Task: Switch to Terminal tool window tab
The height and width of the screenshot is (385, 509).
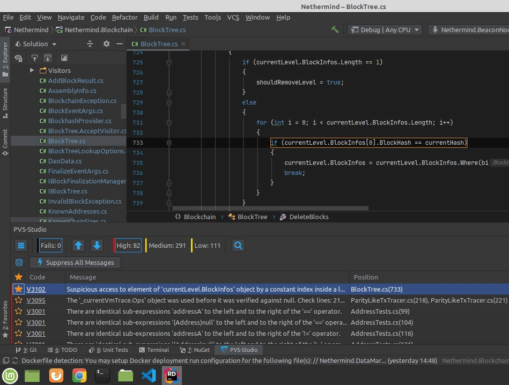Action: coord(154,350)
